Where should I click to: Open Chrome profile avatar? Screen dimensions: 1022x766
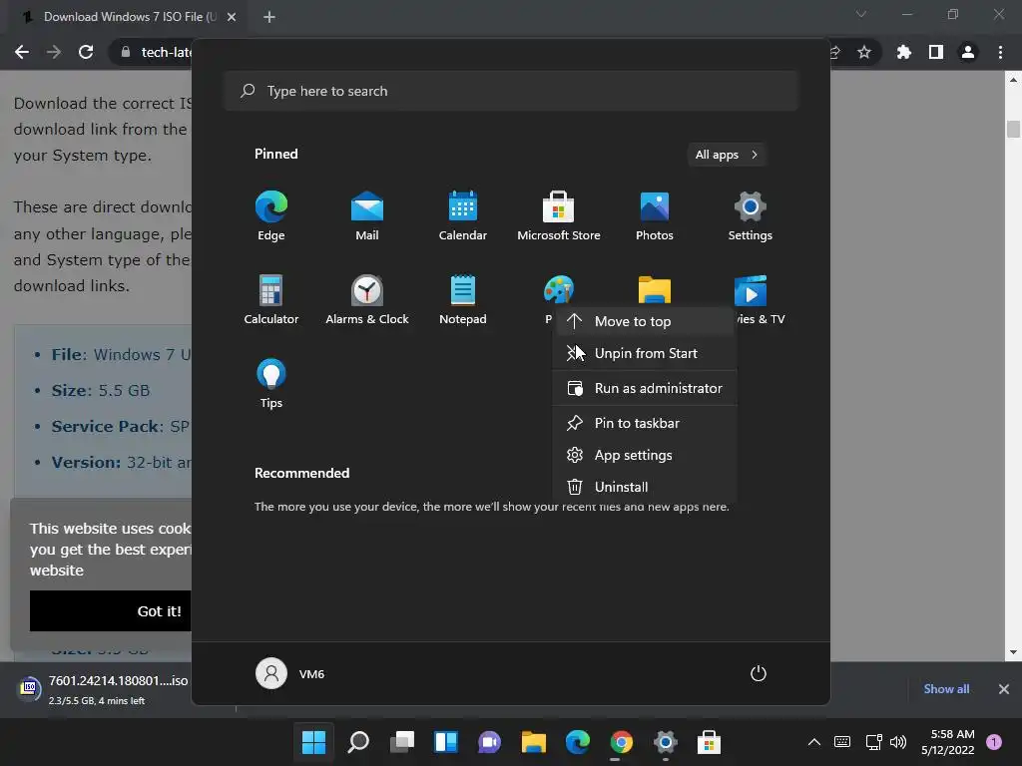[x=968, y=52]
